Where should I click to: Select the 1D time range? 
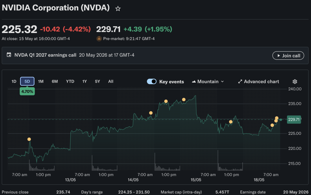pyautogui.click(x=14, y=81)
